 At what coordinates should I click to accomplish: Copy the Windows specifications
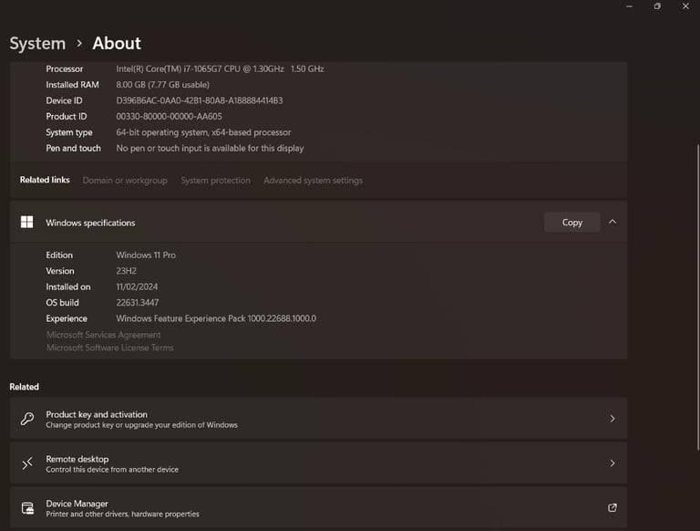pos(571,222)
